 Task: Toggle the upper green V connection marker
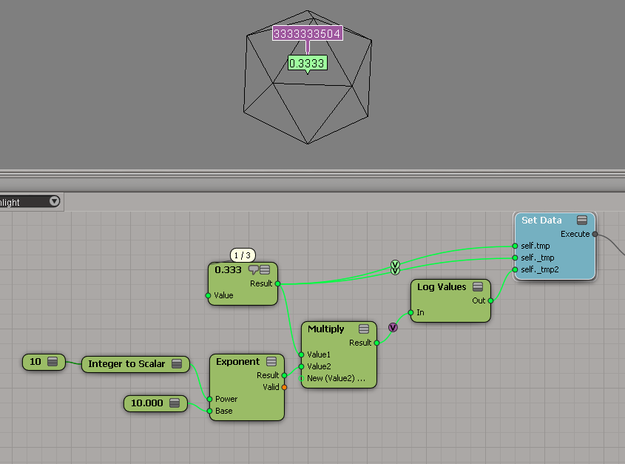pyautogui.click(x=395, y=263)
